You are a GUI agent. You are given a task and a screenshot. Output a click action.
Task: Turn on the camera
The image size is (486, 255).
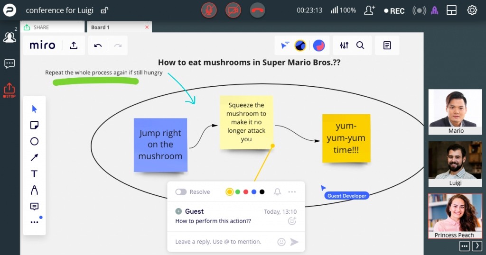tap(233, 10)
